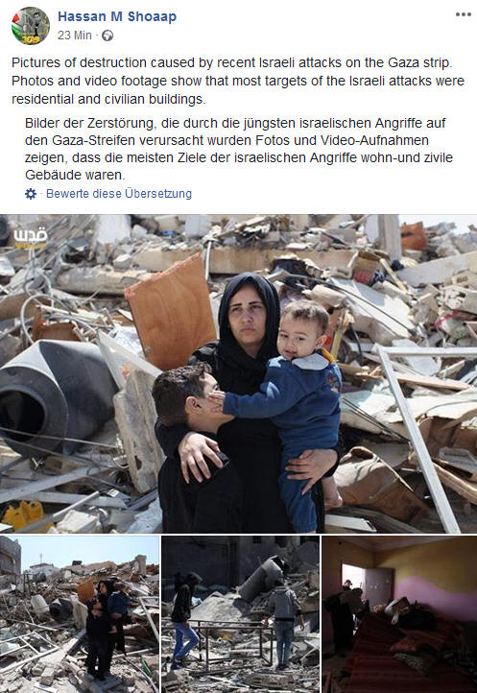Click the German translation paragraph beginning with Bilder
477x693 pixels.
tap(239, 149)
